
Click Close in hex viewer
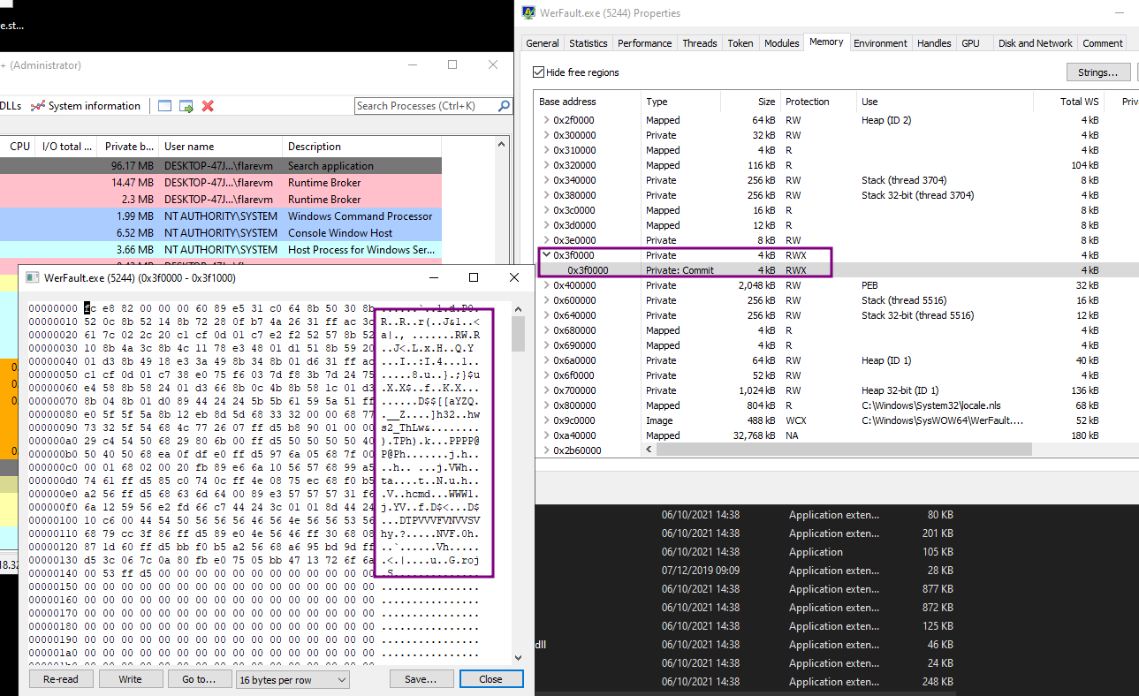pyautogui.click(x=491, y=679)
